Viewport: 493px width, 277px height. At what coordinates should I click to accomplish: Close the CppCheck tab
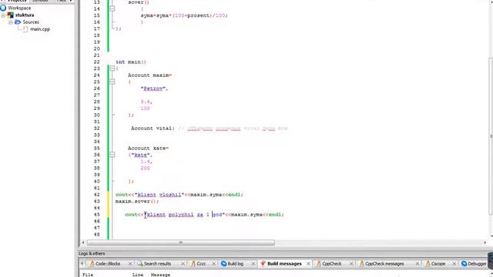click(x=351, y=264)
